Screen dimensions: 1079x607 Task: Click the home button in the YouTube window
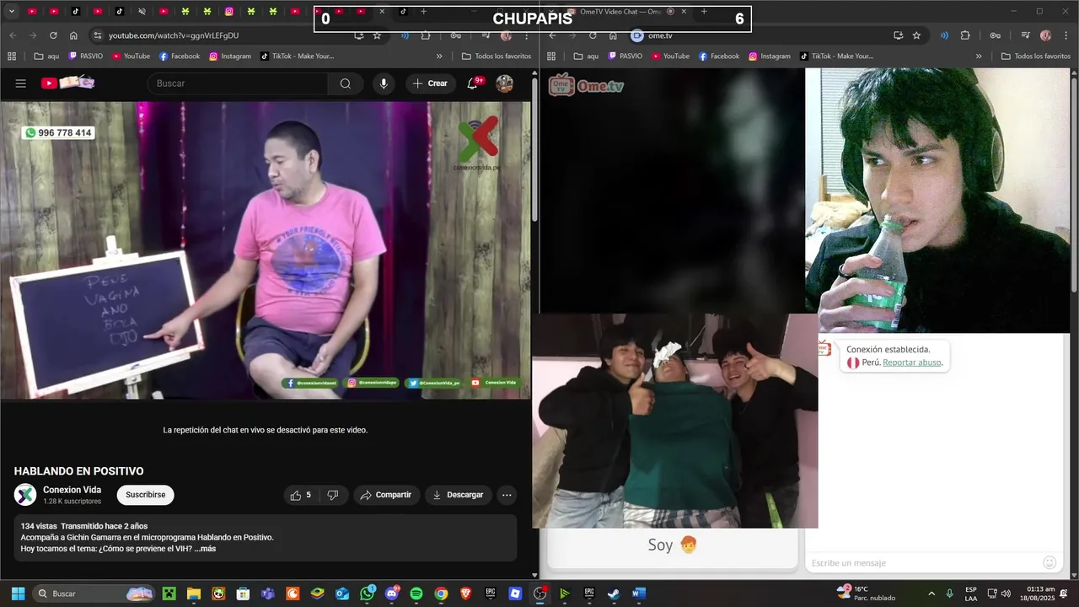pos(73,35)
